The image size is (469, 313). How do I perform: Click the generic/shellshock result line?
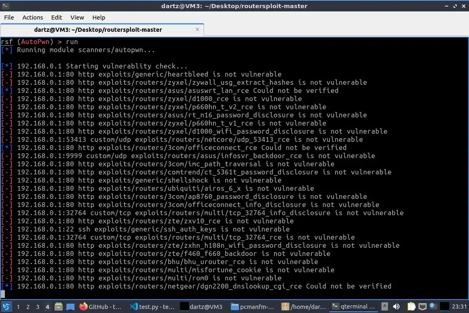click(x=141, y=180)
